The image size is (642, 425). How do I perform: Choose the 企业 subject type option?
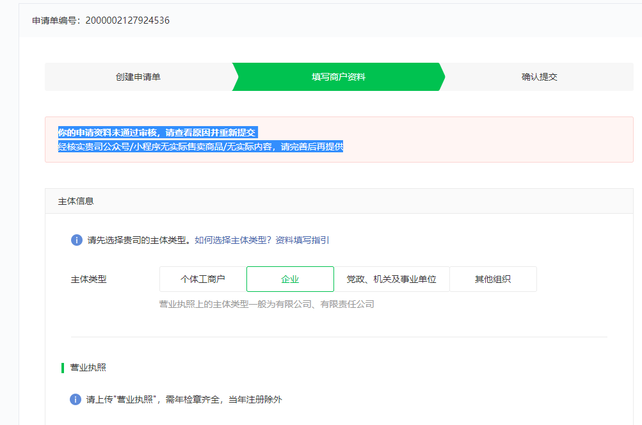click(x=290, y=279)
